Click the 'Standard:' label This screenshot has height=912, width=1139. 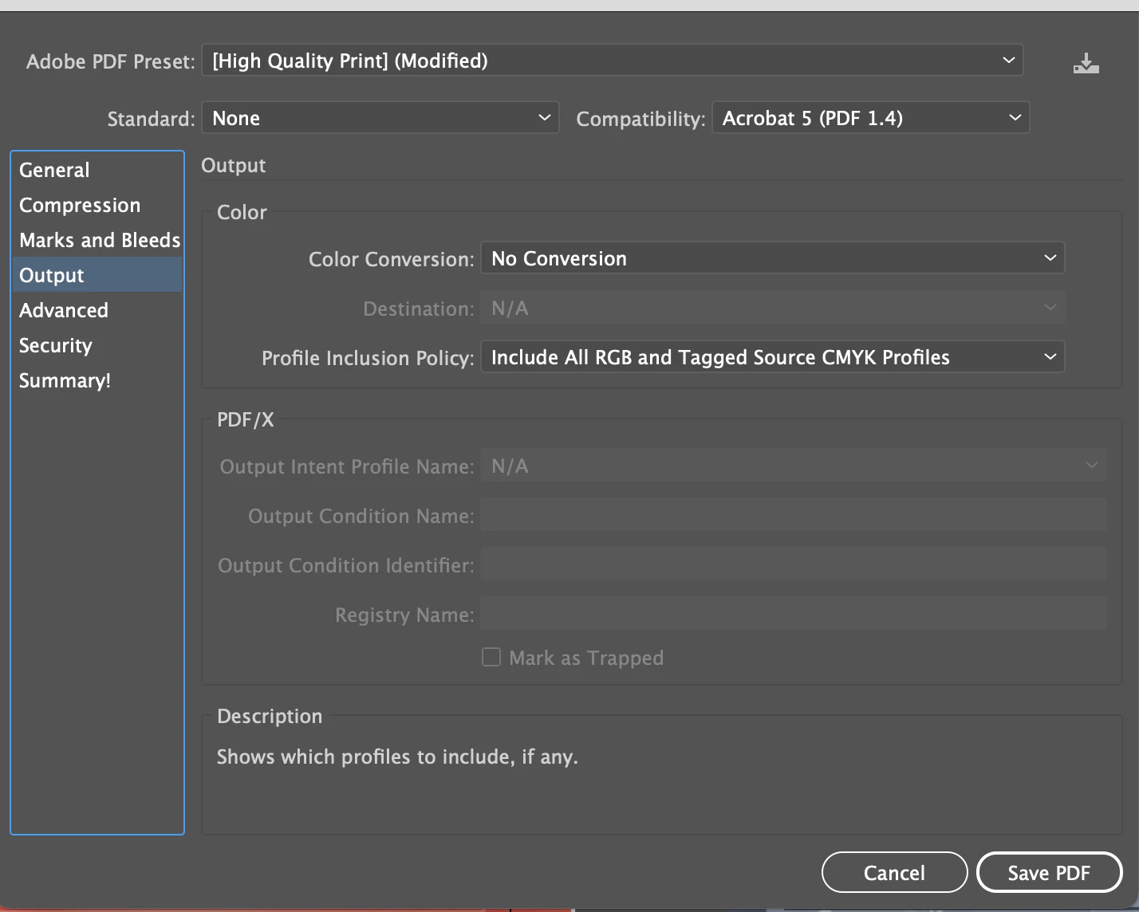(151, 119)
